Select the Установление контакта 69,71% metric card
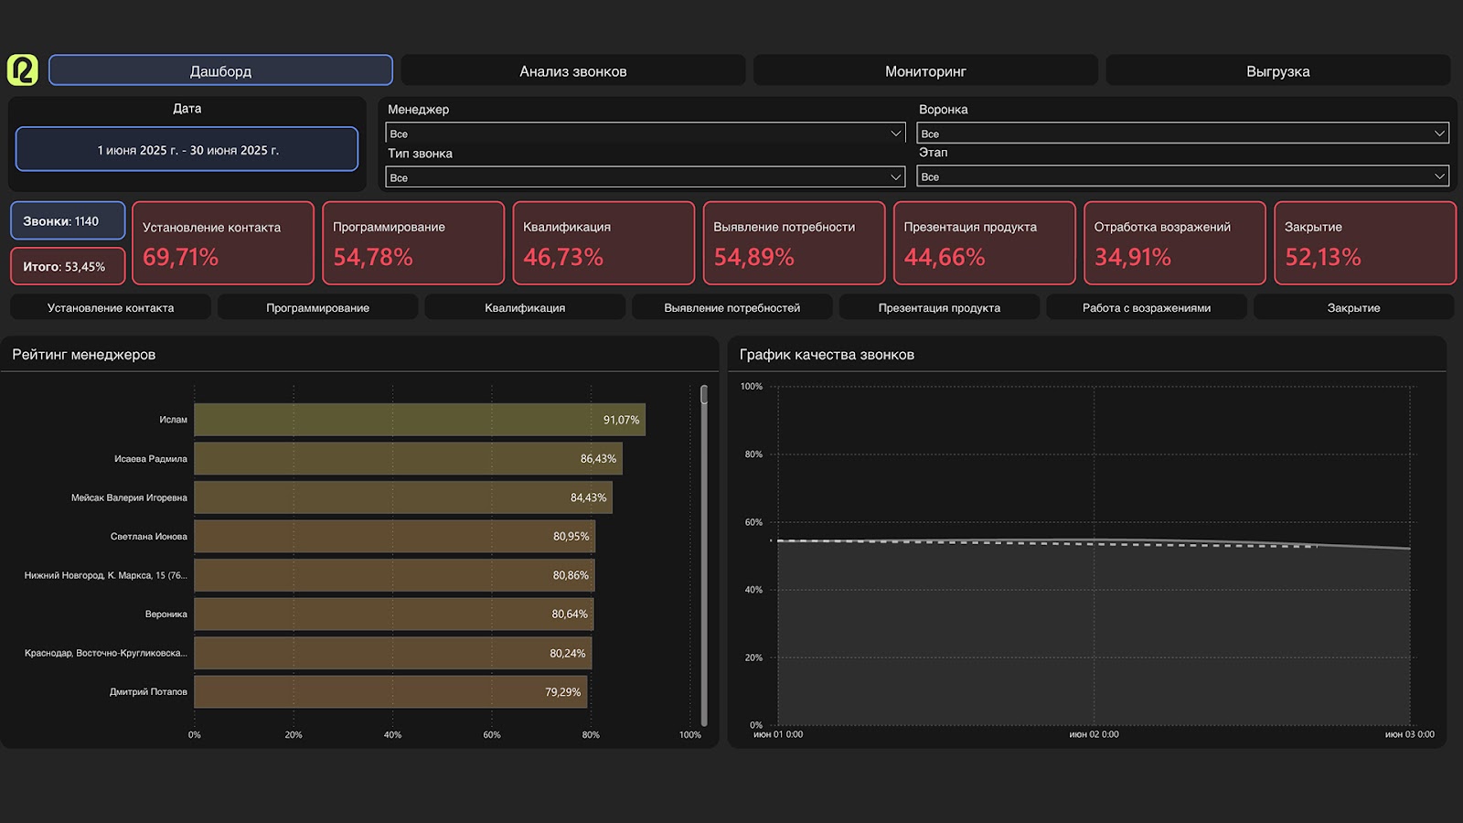This screenshot has width=1463, height=823. click(x=223, y=243)
